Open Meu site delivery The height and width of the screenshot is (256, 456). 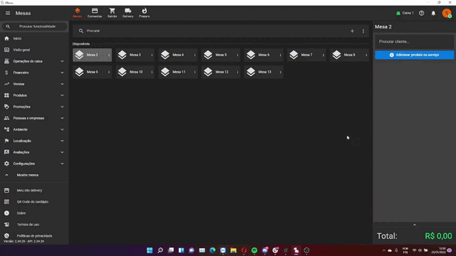click(34, 191)
